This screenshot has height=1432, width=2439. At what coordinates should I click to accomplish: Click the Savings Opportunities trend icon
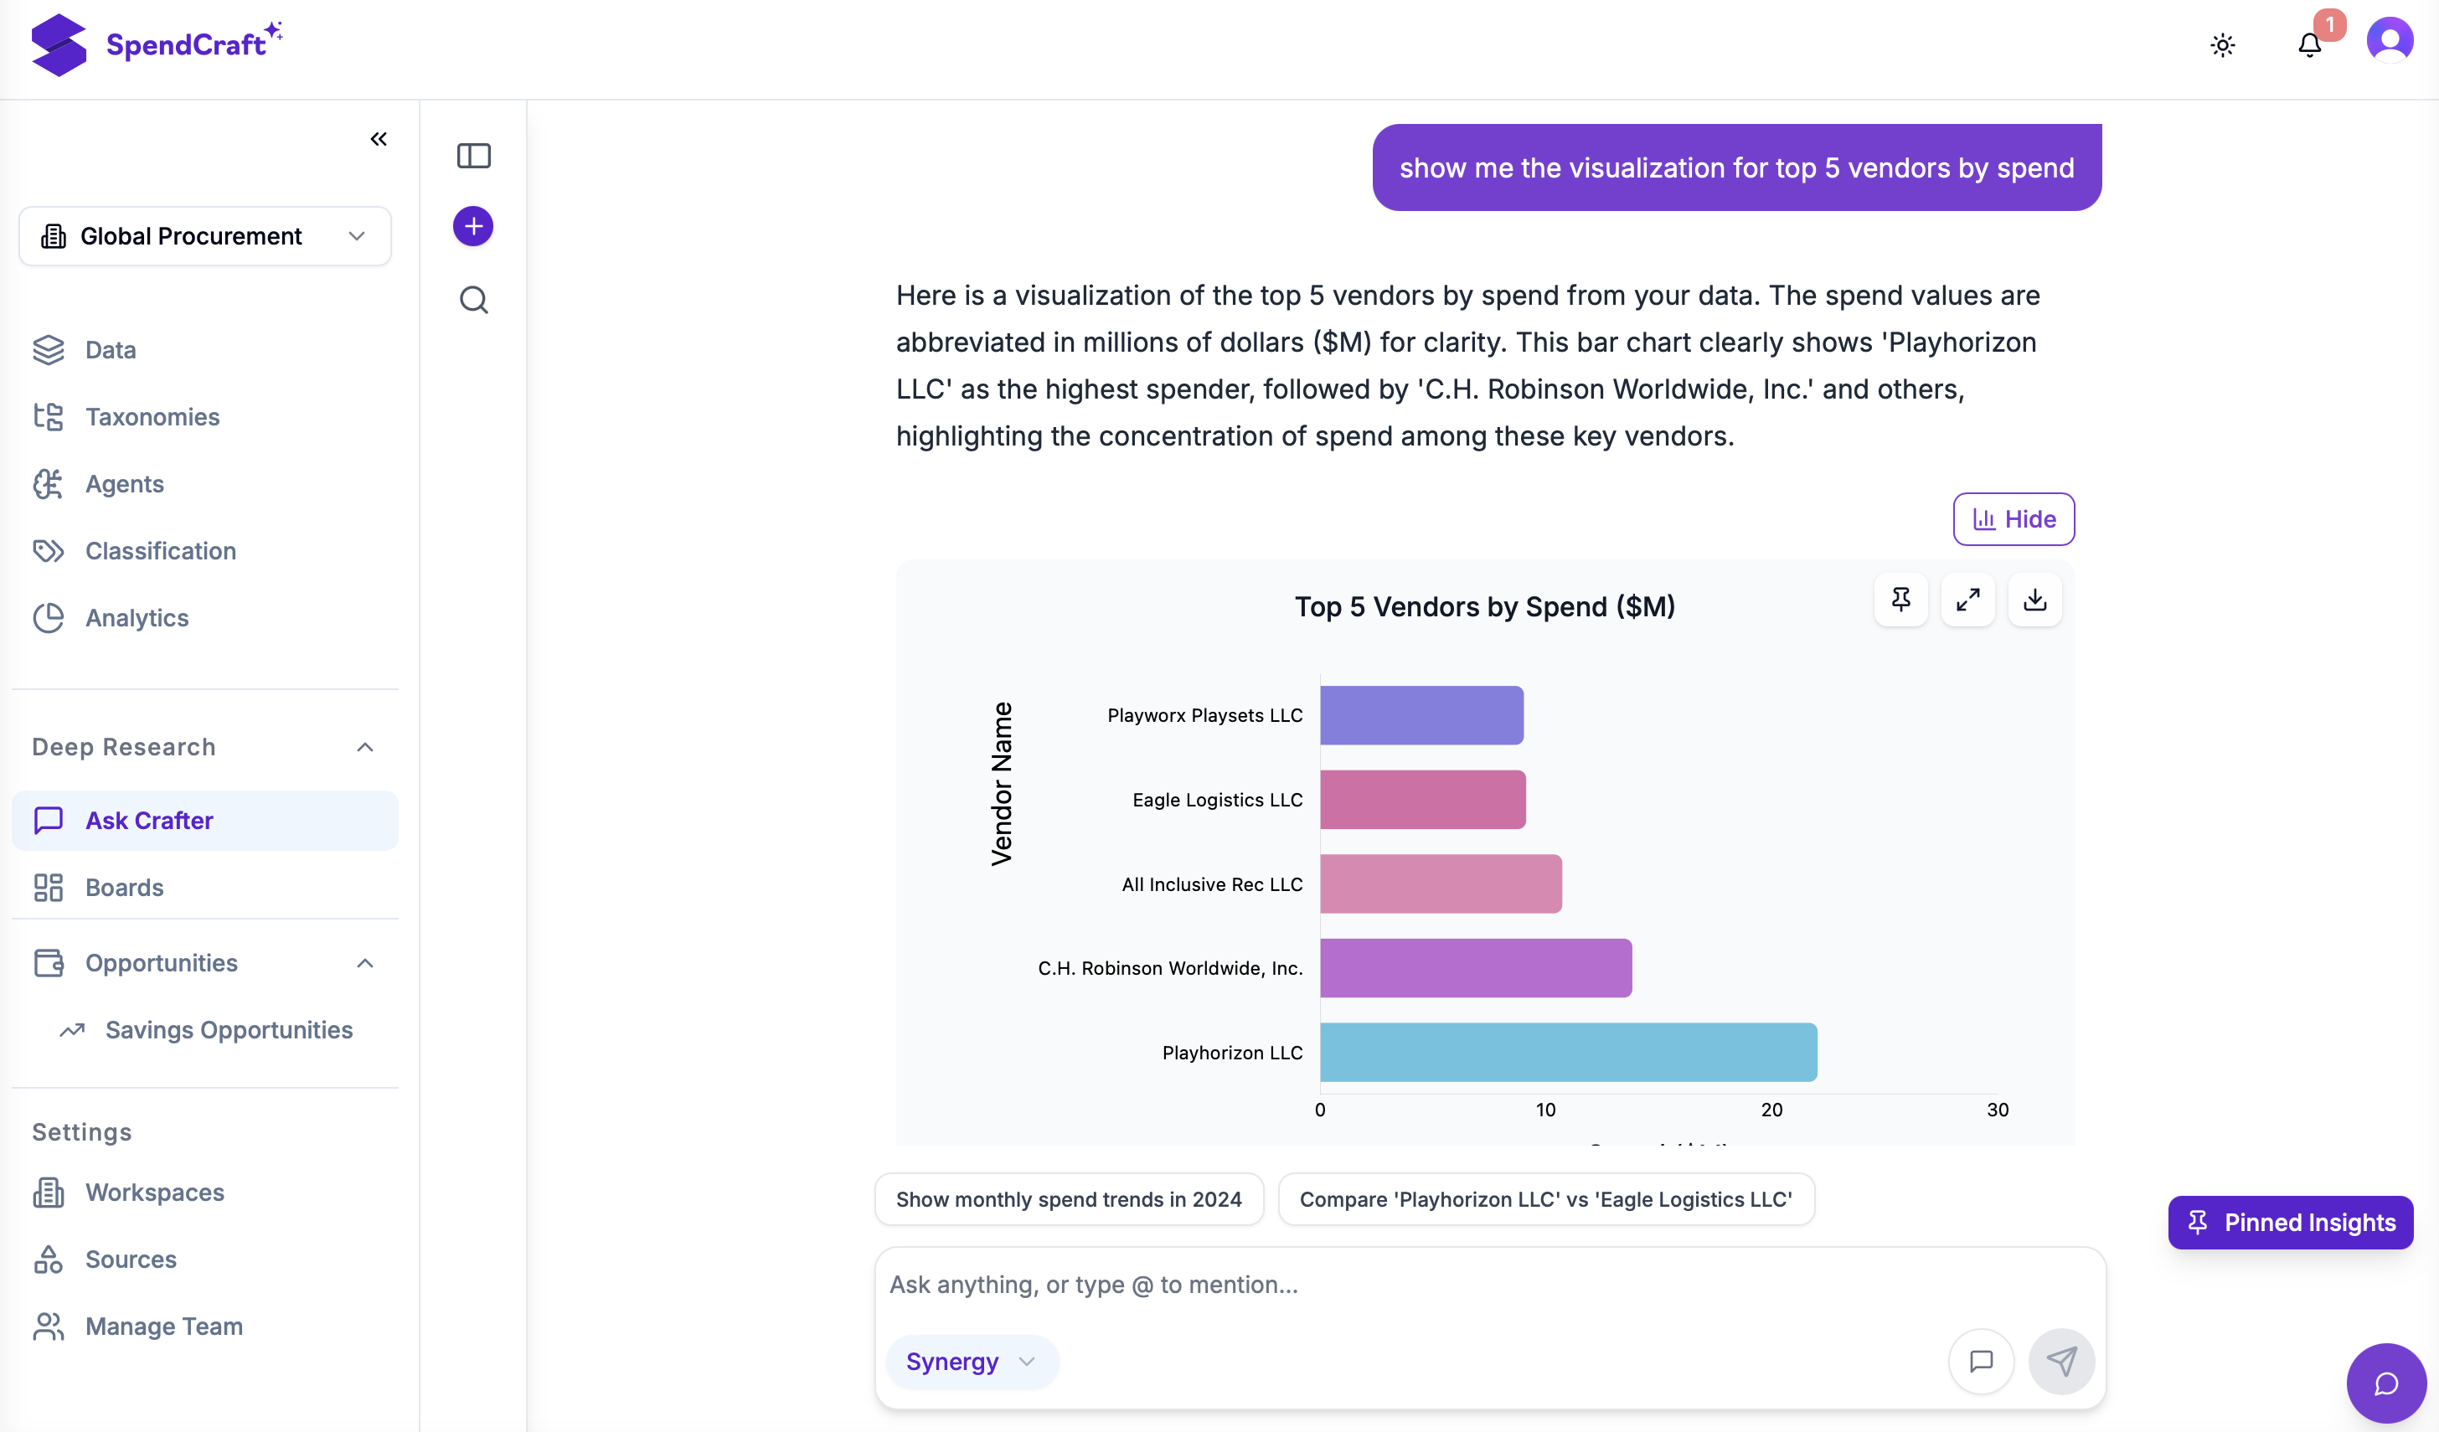[72, 1029]
